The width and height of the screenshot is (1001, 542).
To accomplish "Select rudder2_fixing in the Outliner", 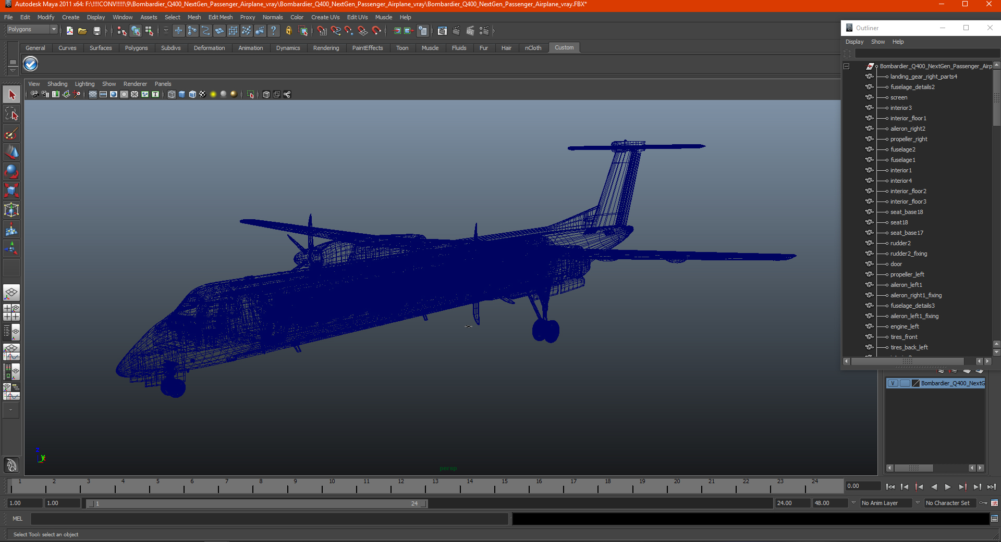I will click(x=908, y=254).
